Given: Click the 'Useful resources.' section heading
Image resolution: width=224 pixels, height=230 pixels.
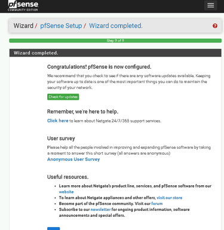Looking at the screenshot, I should coord(67,177).
